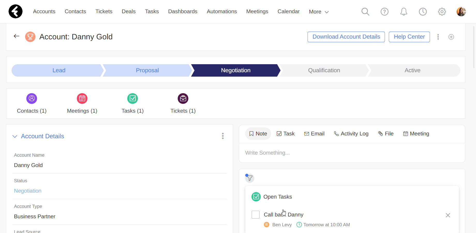This screenshot has height=233, width=476.
Task: Click due date Tomorrow at 10:00 AM
Action: pos(326,225)
